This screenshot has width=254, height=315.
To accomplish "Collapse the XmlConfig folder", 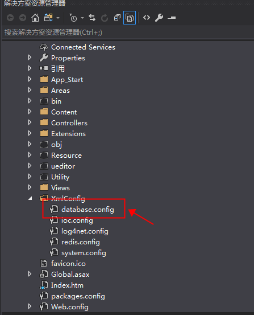I will coord(30,198).
